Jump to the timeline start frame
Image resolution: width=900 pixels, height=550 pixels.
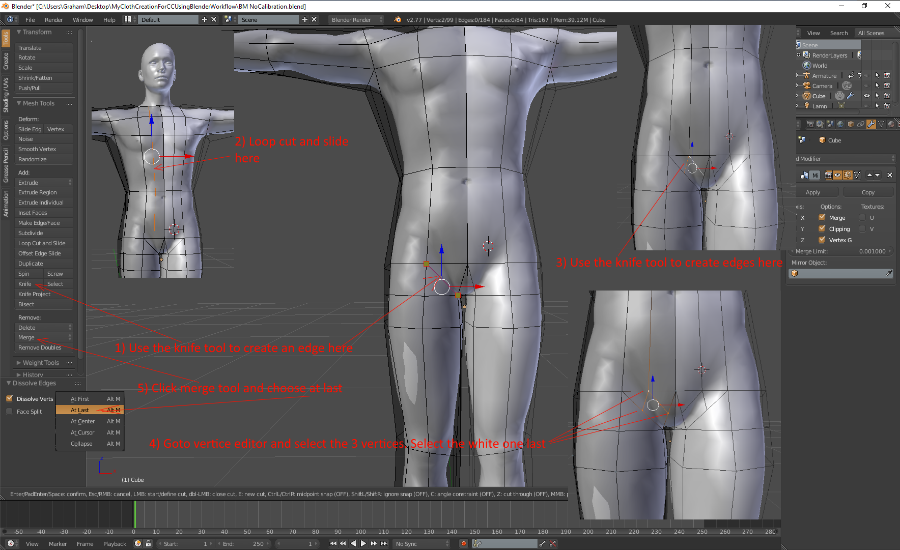click(333, 543)
